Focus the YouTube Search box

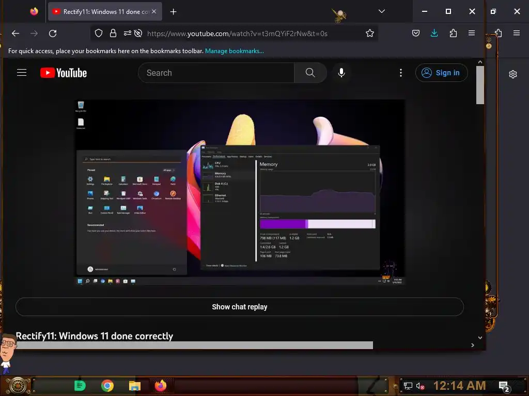216,73
